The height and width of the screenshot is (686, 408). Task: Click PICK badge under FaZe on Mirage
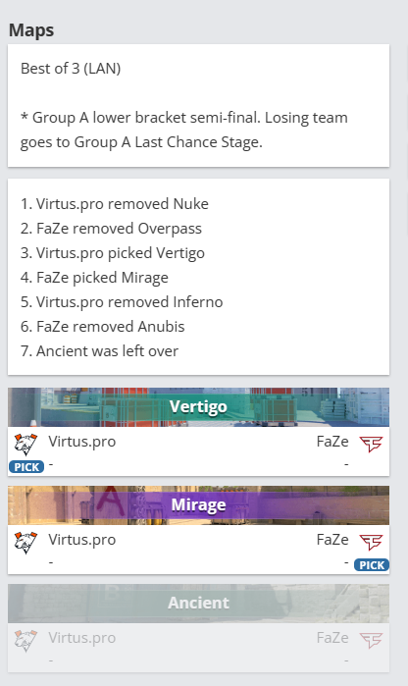[372, 565]
